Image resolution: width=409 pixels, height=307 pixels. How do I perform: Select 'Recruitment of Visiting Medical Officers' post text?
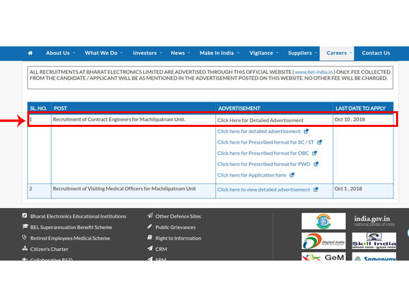pyautogui.click(x=124, y=189)
